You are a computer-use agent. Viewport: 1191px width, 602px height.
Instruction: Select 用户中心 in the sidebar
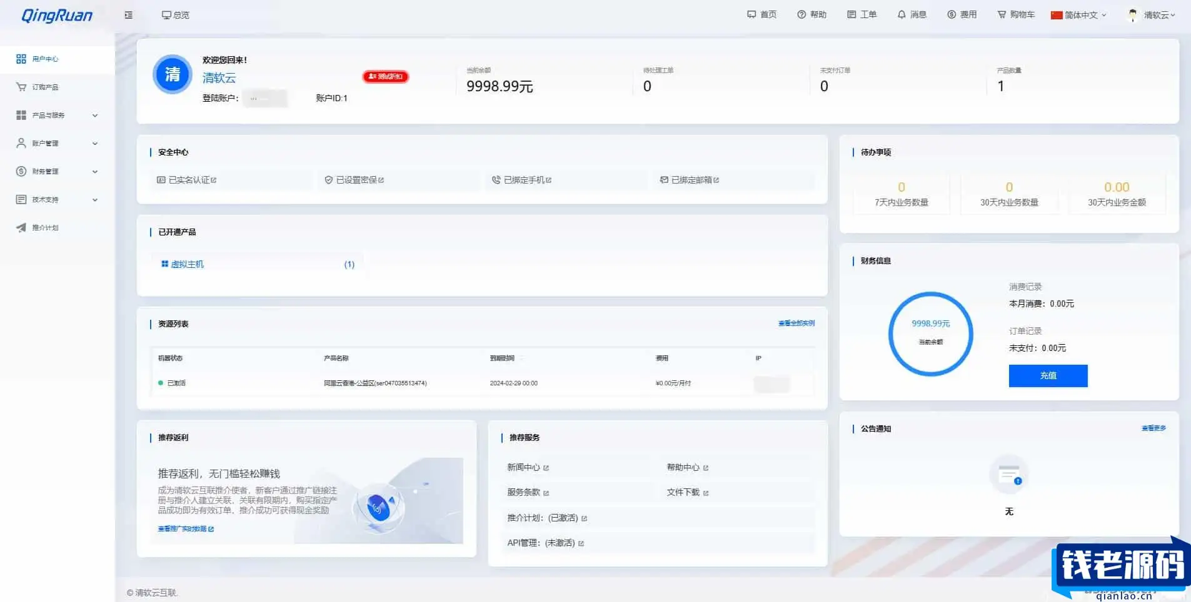click(x=58, y=59)
